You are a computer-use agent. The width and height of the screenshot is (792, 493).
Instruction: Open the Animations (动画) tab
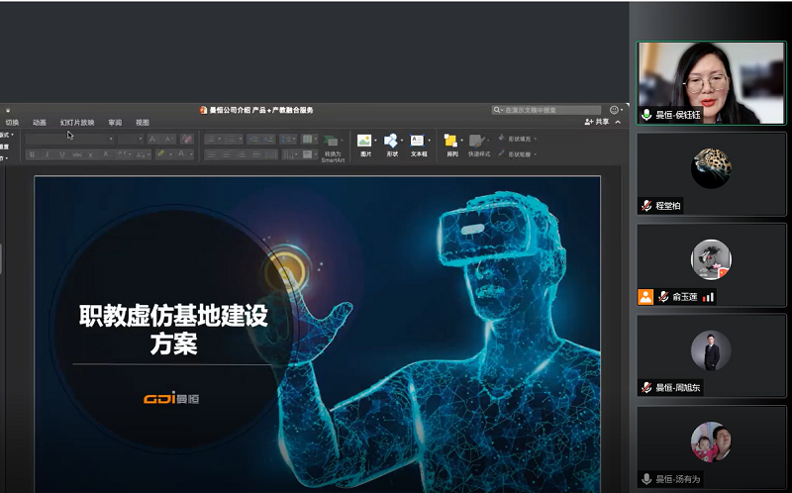coord(40,123)
